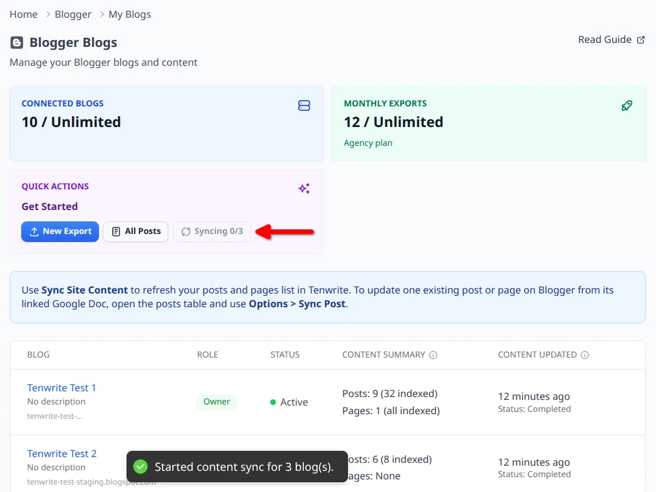Screen dimensions: 656x492
Task: Click the 'Get Started' heading
Action: click(50, 207)
